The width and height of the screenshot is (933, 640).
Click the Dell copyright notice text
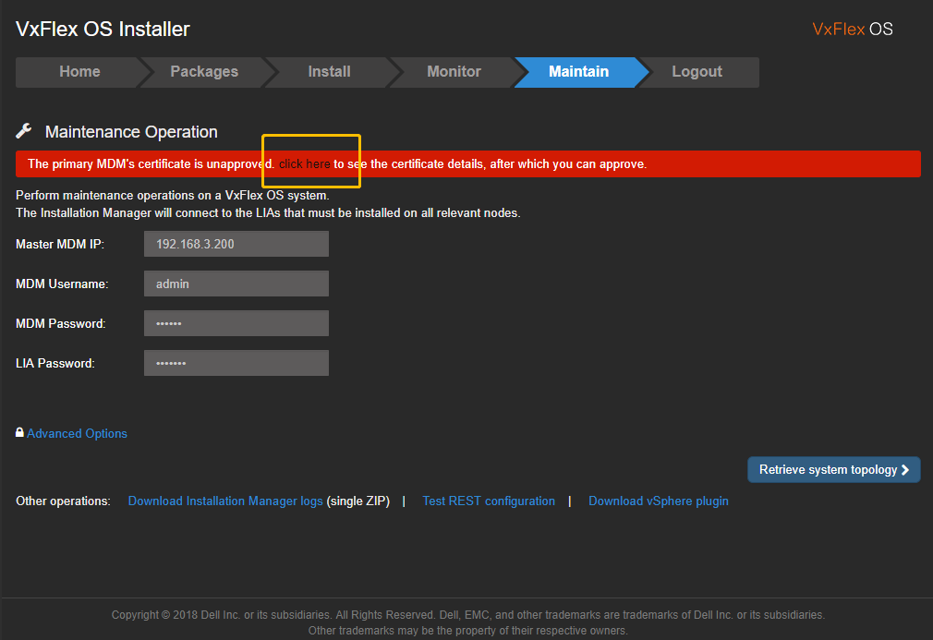[x=467, y=622]
